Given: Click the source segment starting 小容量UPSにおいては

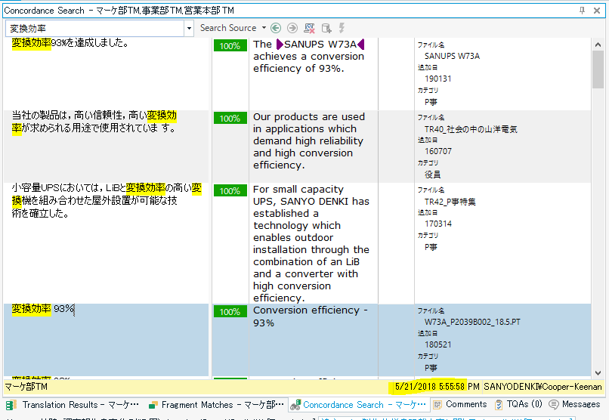Looking at the screenshot, I should point(107,201).
